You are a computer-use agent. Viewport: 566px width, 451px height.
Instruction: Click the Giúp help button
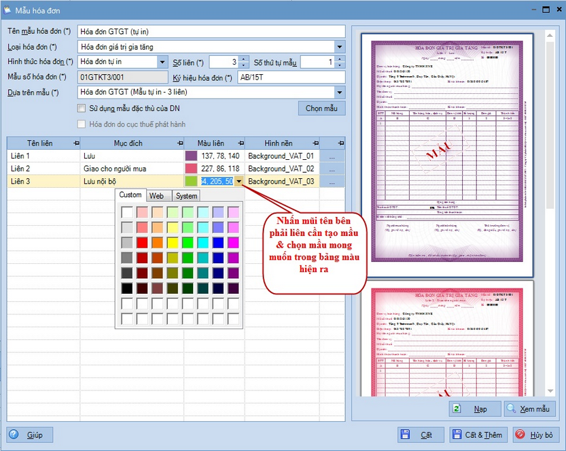tap(30, 435)
